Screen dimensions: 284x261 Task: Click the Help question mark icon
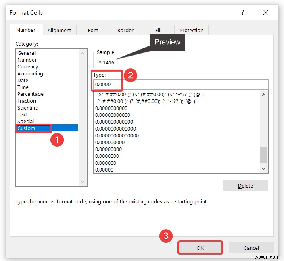tap(242, 12)
